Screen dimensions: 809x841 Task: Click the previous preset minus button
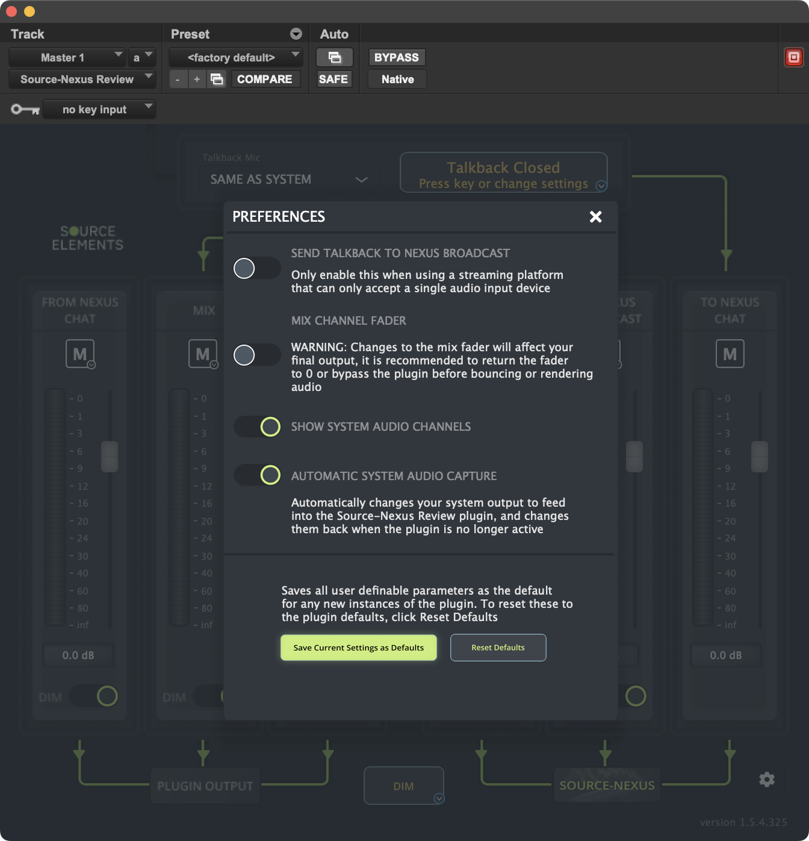click(x=178, y=79)
